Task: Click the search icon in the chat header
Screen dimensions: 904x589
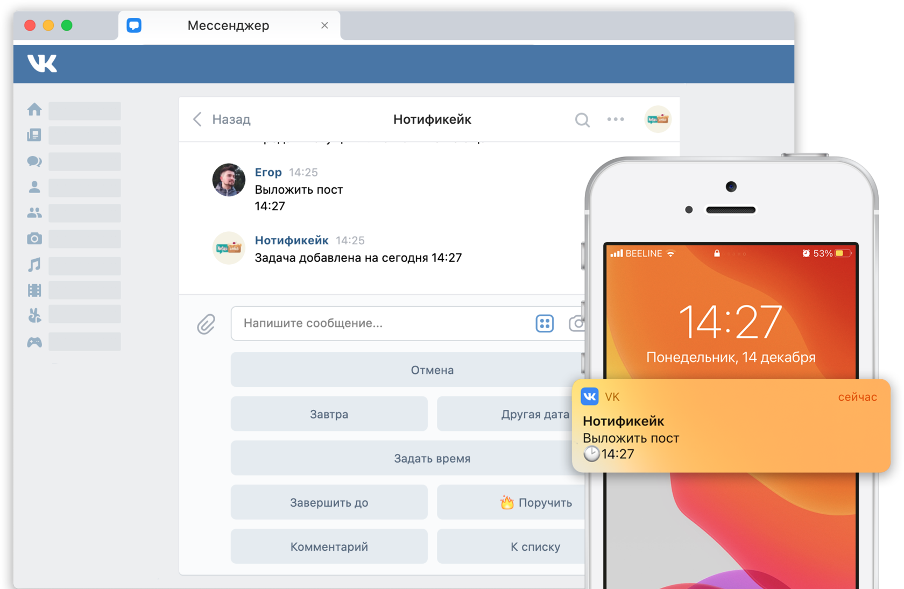Action: pyautogui.click(x=582, y=119)
